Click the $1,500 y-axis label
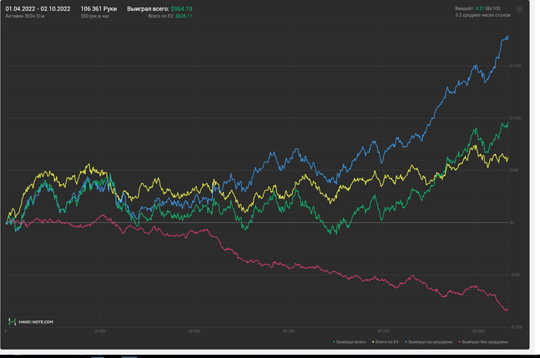 515,66
